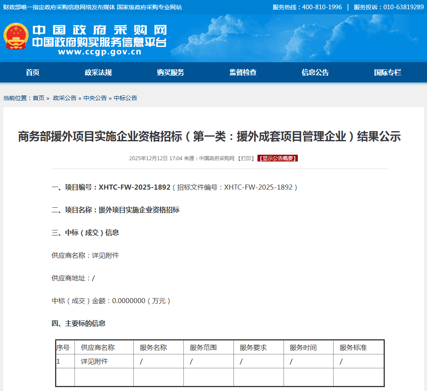Click the announcement title heading
This screenshot has width=427, height=391.
pyautogui.click(x=209, y=137)
